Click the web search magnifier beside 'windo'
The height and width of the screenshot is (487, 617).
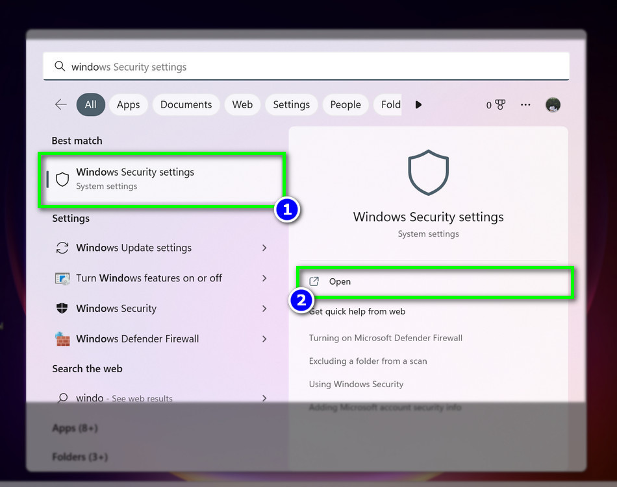click(62, 398)
